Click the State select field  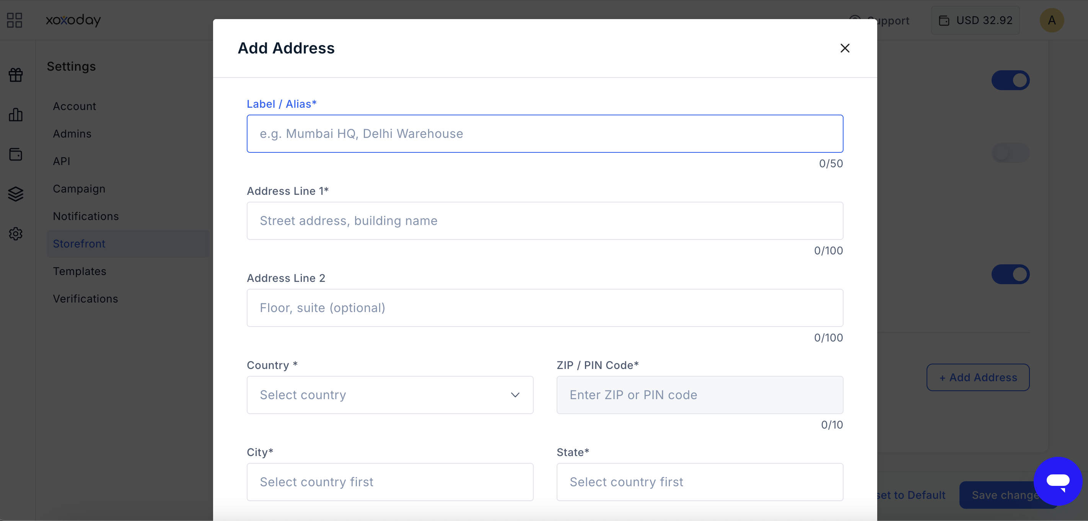pos(700,482)
